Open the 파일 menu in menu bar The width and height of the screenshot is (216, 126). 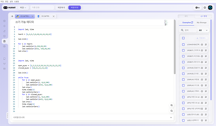tap(2, 2)
